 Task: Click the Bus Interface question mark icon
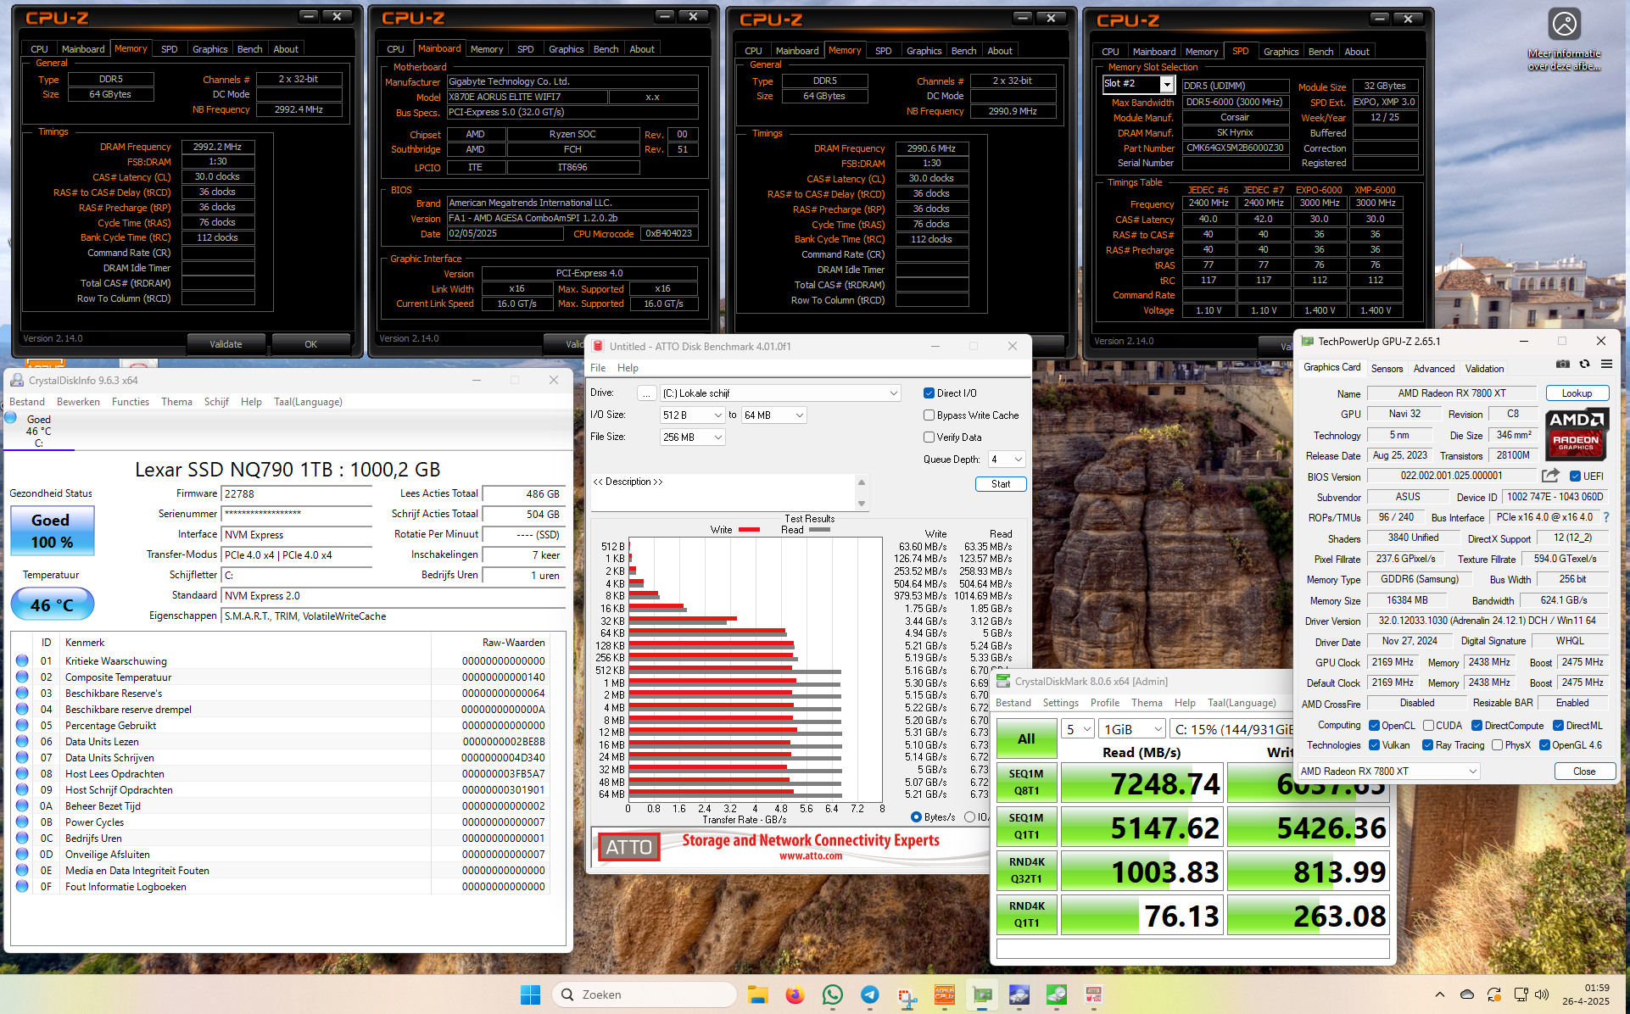point(1606,517)
